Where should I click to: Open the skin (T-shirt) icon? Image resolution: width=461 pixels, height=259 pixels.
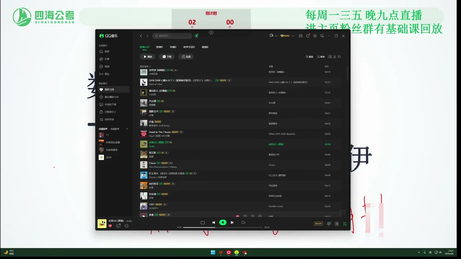pos(308,36)
